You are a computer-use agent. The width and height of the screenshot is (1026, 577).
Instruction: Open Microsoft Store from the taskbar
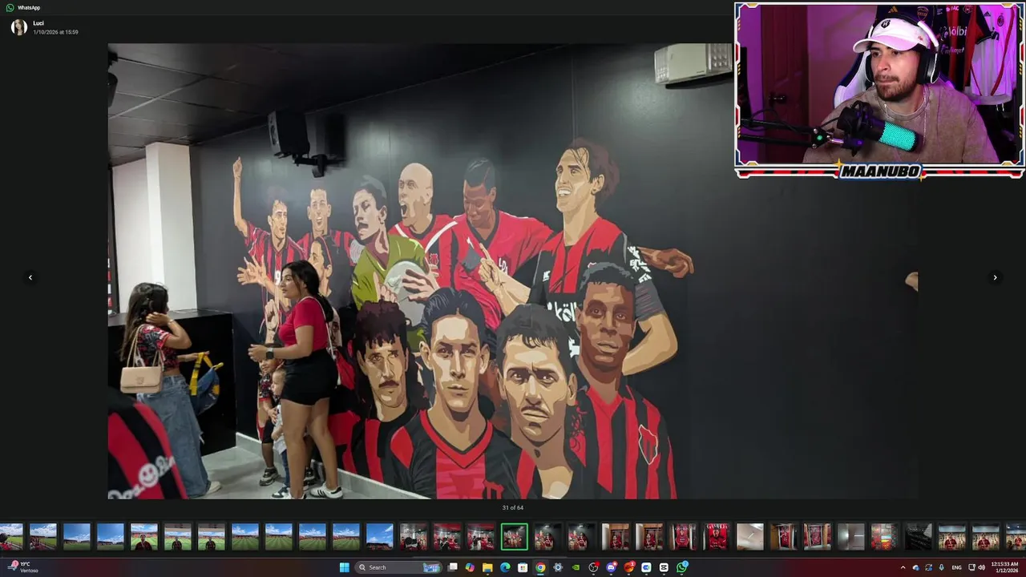point(523,567)
